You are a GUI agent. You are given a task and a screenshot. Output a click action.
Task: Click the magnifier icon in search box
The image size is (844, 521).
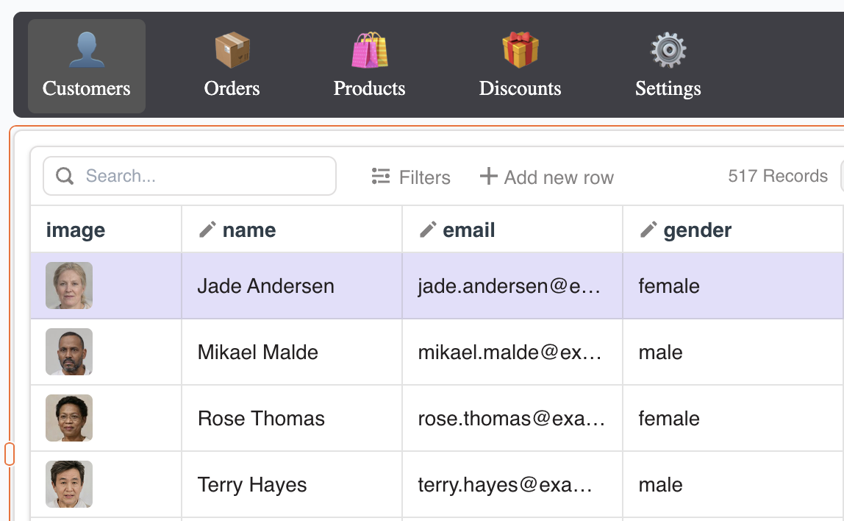[x=65, y=177]
